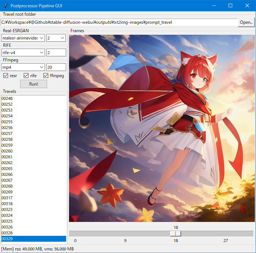
Task: Maximize the Postprocessor Pipeline GUI window
Action: [x=230, y=5]
